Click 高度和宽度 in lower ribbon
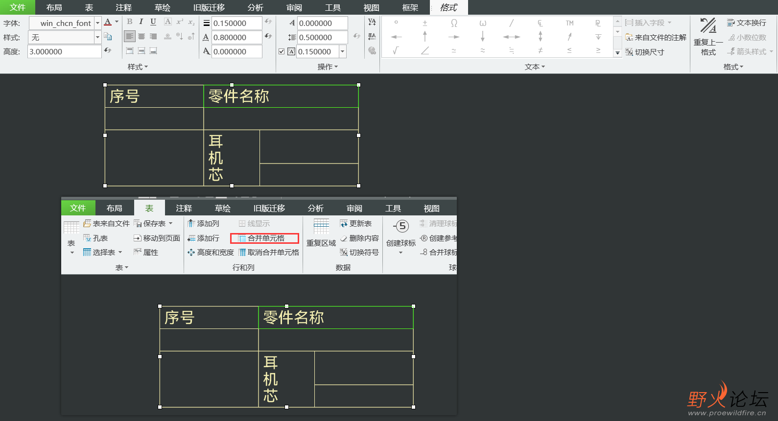The width and height of the screenshot is (778, 421). (211, 253)
